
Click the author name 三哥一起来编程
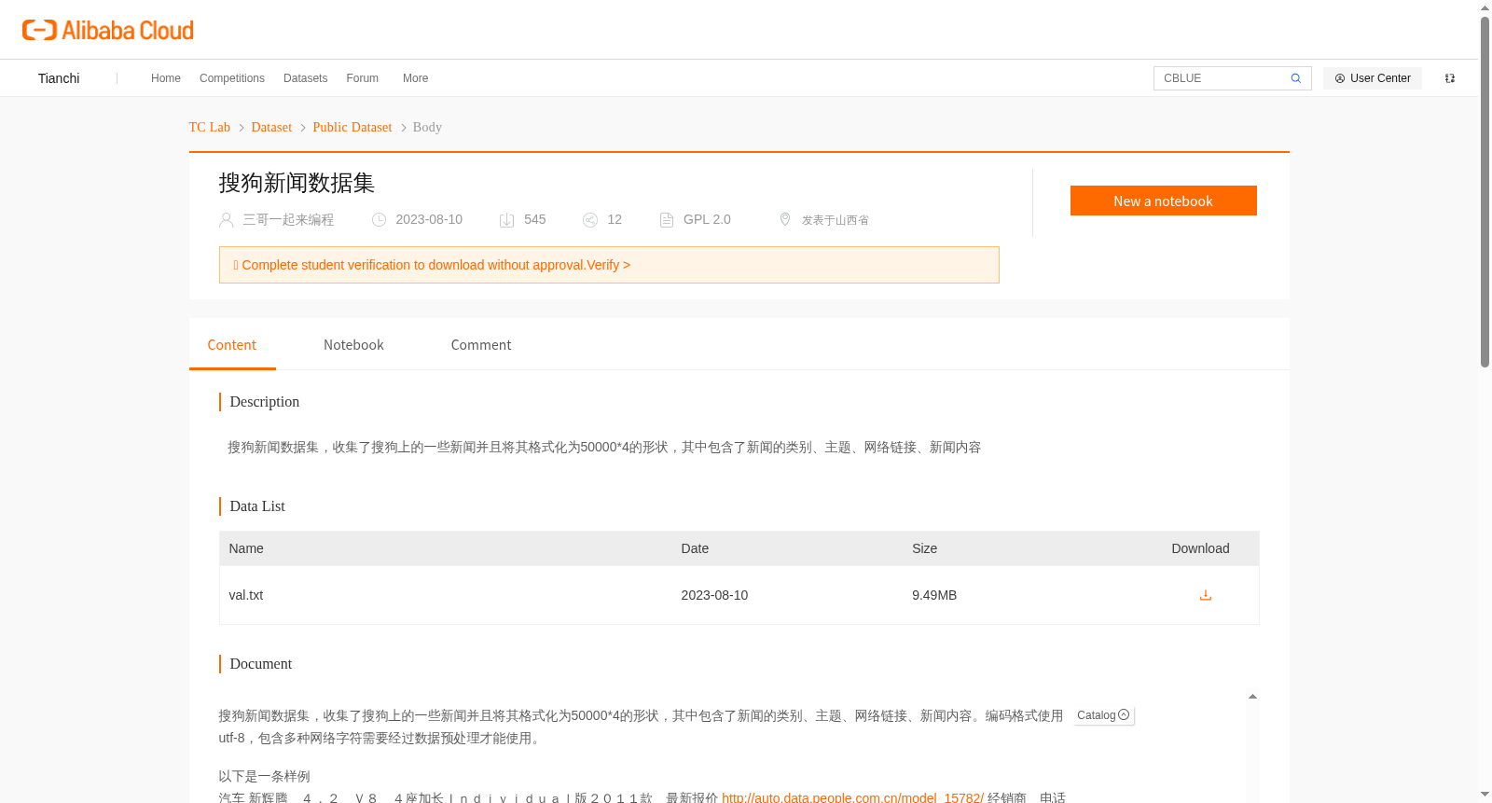pos(288,220)
